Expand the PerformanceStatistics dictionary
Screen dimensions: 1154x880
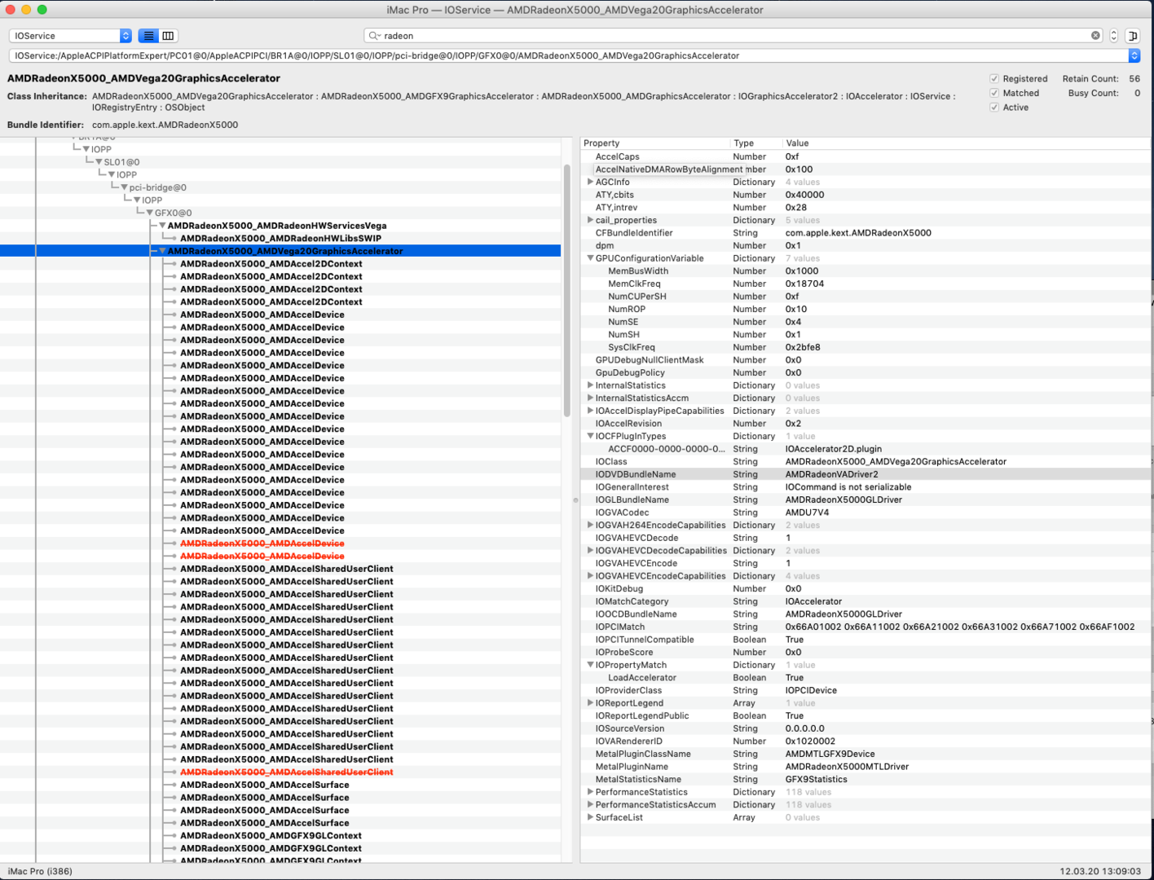(x=590, y=792)
